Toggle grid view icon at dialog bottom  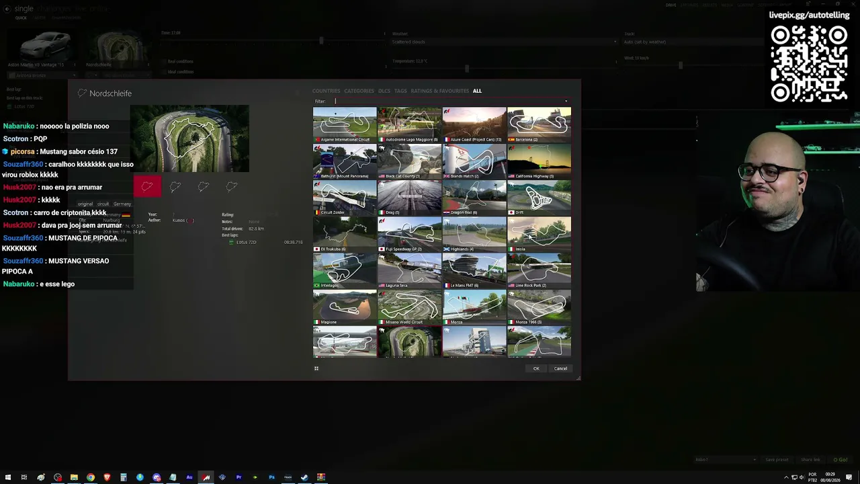click(x=316, y=368)
